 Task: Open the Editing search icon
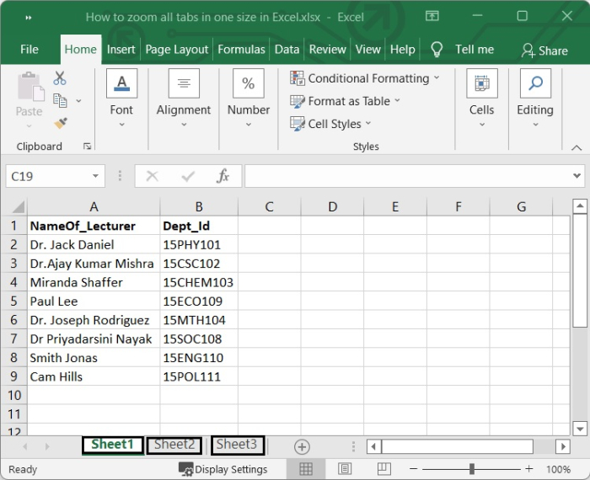click(535, 84)
